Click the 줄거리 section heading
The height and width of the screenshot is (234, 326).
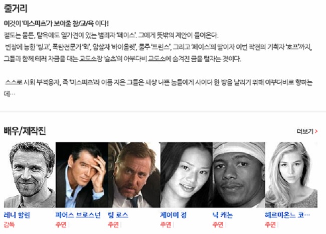16,9
